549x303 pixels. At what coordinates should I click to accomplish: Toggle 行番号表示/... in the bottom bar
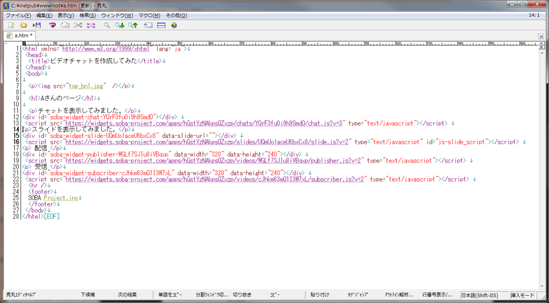coord(437,295)
